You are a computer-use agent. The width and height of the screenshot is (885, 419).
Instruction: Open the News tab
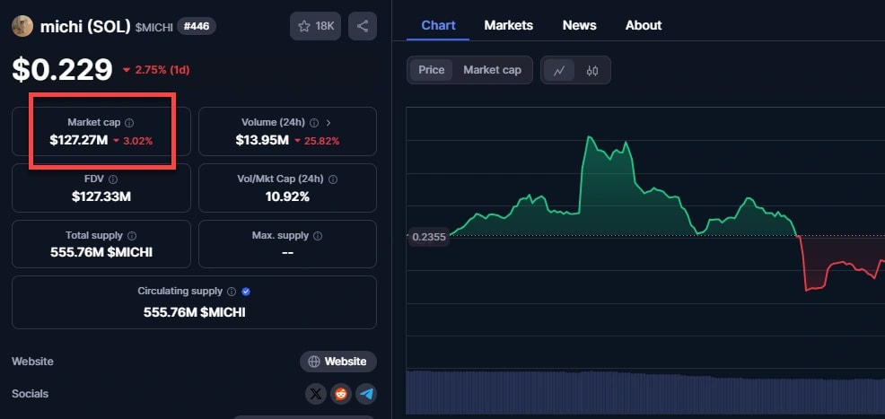coord(579,25)
